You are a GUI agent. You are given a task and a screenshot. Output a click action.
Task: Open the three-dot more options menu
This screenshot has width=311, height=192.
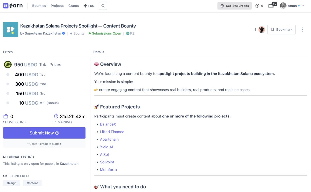point(302,30)
